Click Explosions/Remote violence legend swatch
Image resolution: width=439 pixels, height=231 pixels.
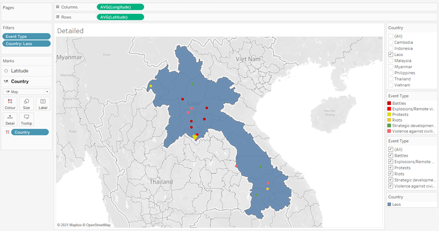click(389, 108)
